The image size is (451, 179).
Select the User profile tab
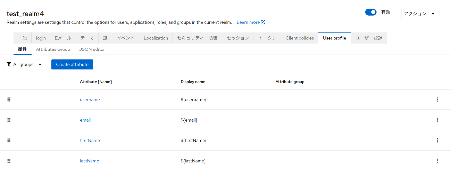click(x=334, y=38)
